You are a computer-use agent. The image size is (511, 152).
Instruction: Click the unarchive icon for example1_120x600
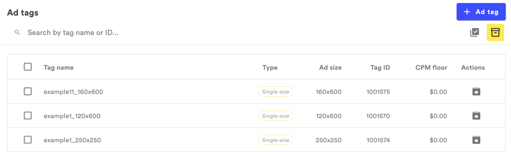click(476, 116)
